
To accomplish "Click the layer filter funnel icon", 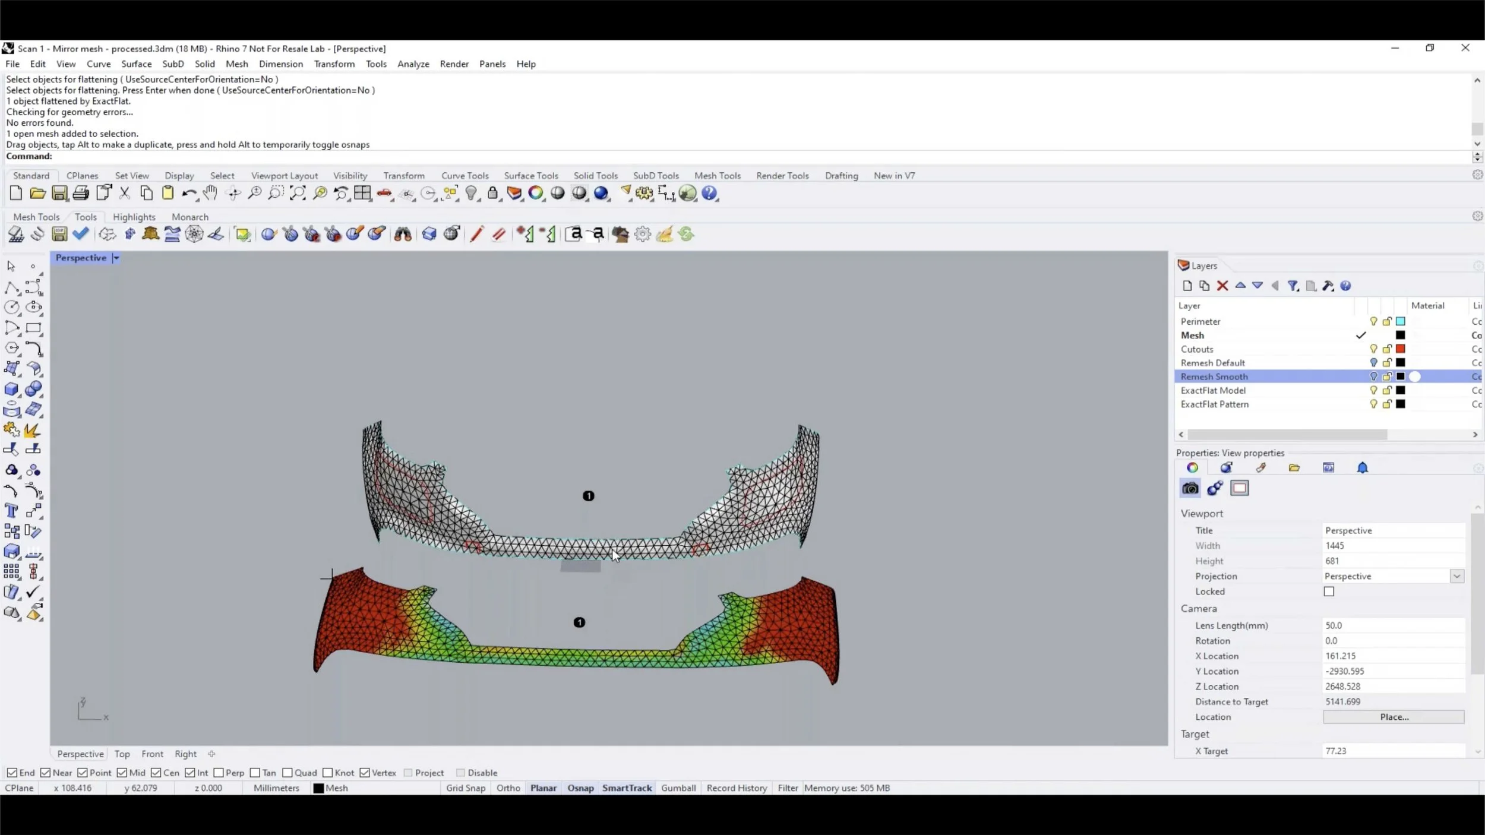I will (x=1293, y=286).
